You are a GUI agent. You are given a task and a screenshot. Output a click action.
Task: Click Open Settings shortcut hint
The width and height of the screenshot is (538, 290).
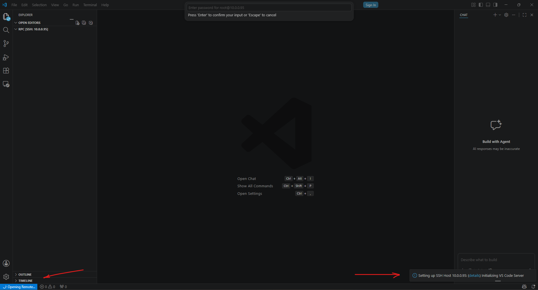point(250,193)
